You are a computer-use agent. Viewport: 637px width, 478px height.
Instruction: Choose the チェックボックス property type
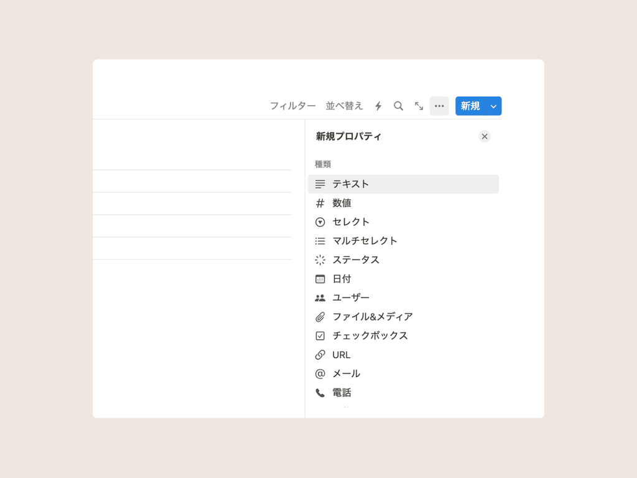pos(403,335)
